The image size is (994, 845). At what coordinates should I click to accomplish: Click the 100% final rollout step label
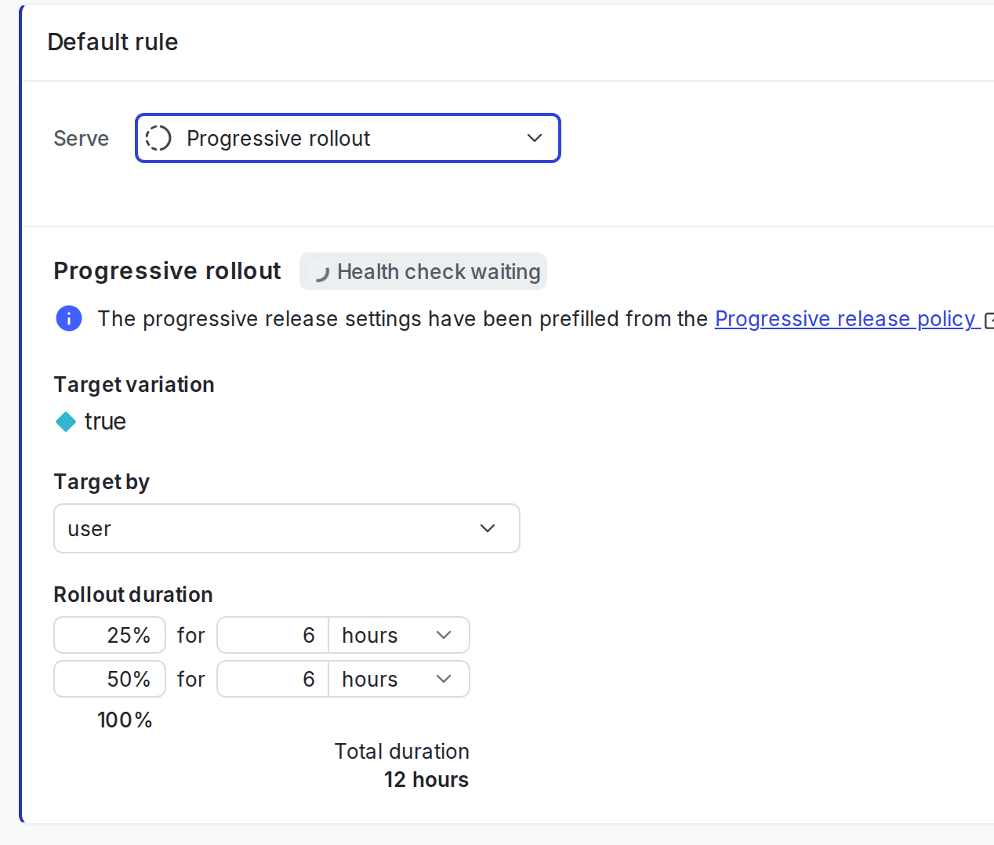125,720
